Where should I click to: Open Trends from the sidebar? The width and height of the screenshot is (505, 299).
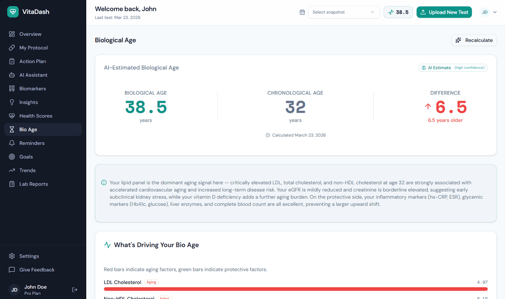coord(27,170)
